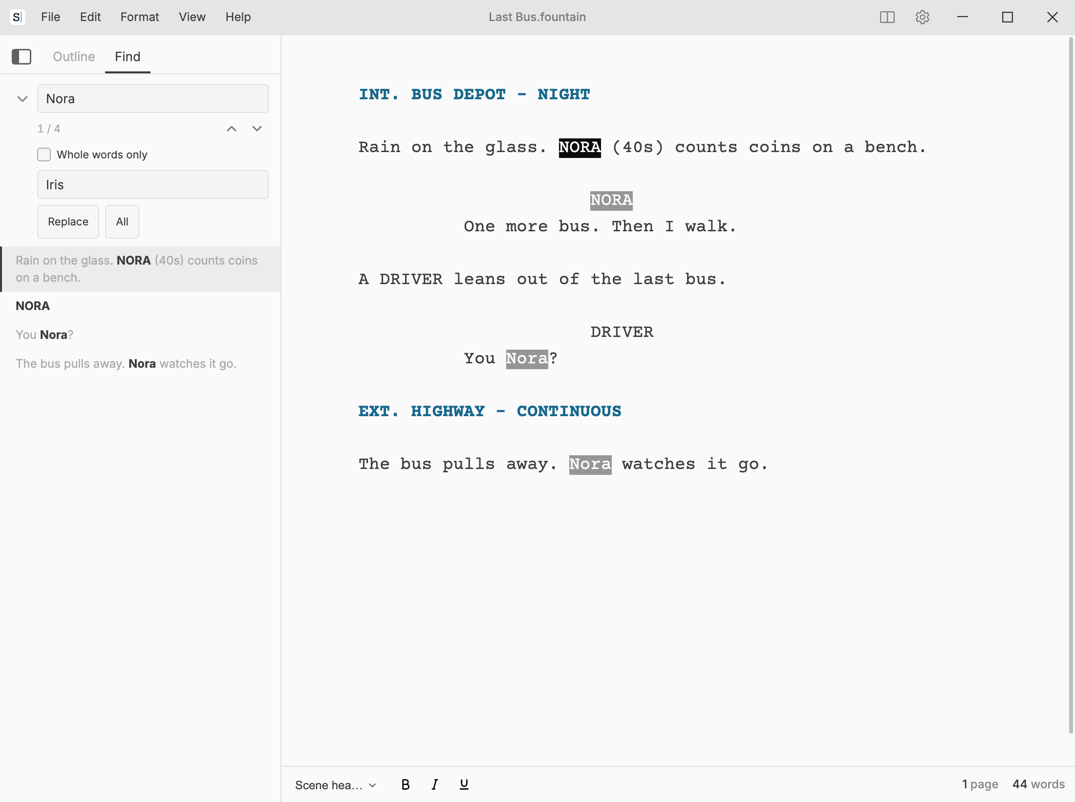The image size is (1075, 802).
Task: Maximize the application window
Action: click(x=1008, y=17)
